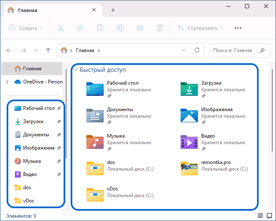276x221 pixels.
Task: Click the Share icon in toolbar
Action: point(140,28)
